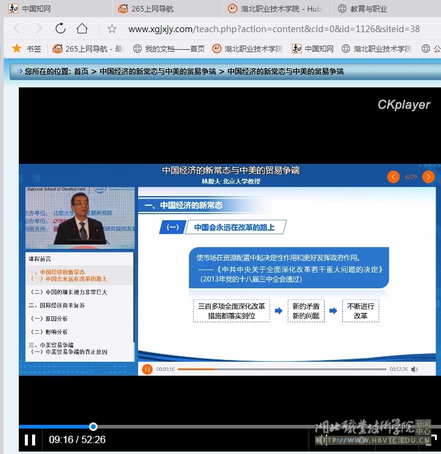The width and height of the screenshot is (441, 454).
Task: Go to the previous slide using orange left arrow
Action: pos(394,177)
